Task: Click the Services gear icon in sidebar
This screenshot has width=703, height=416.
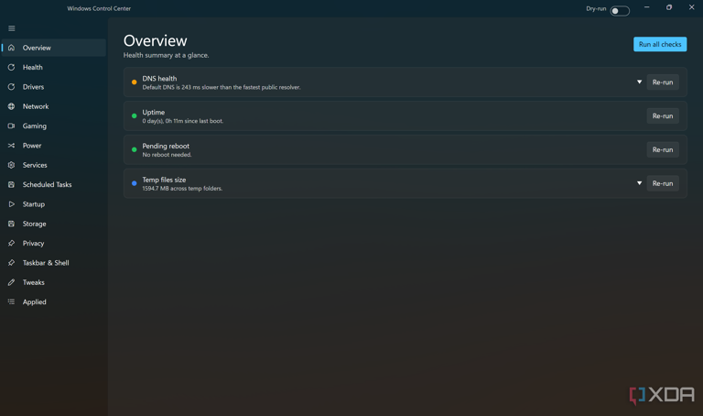Action: tap(12, 165)
